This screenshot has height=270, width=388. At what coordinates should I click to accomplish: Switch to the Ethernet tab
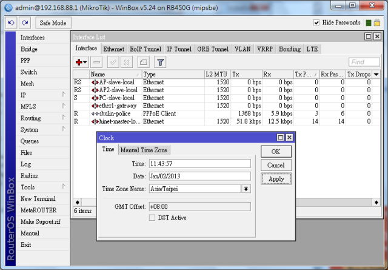tap(113, 49)
